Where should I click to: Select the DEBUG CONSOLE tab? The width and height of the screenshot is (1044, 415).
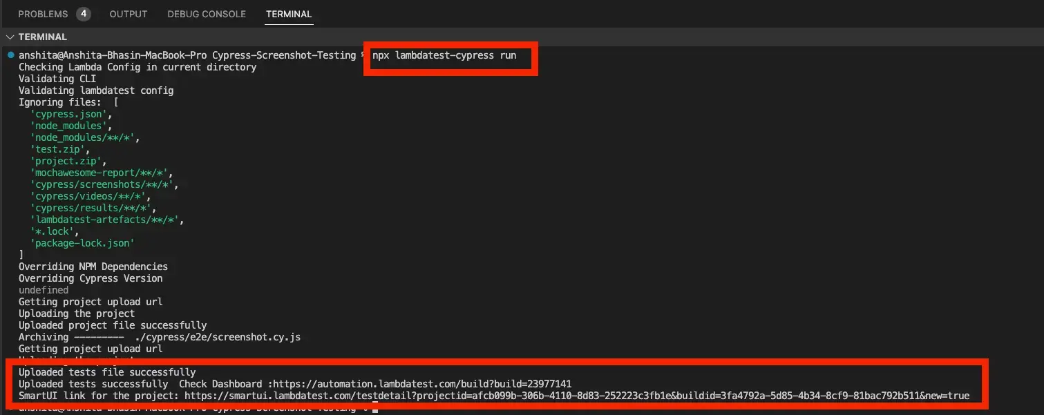point(205,14)
